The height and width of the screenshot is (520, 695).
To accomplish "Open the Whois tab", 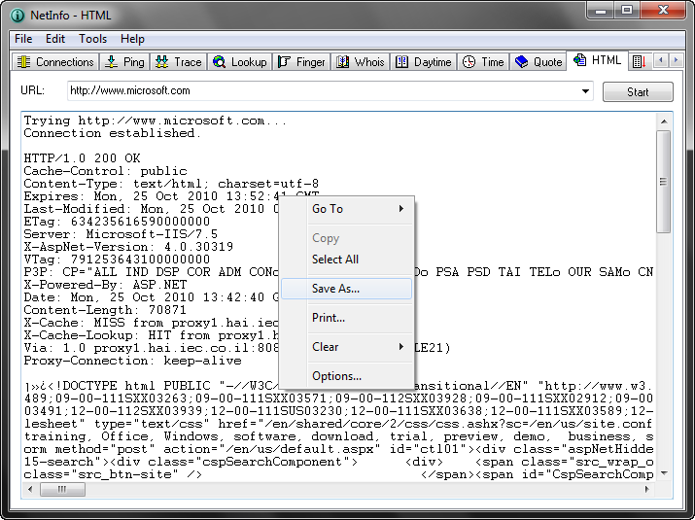I will tap(361, 61).
